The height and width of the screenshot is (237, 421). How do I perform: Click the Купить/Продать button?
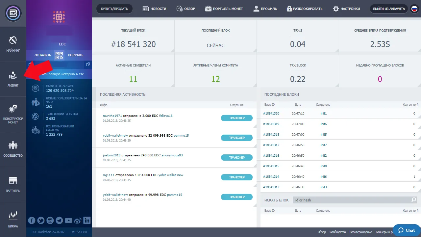tap(114, 9)
